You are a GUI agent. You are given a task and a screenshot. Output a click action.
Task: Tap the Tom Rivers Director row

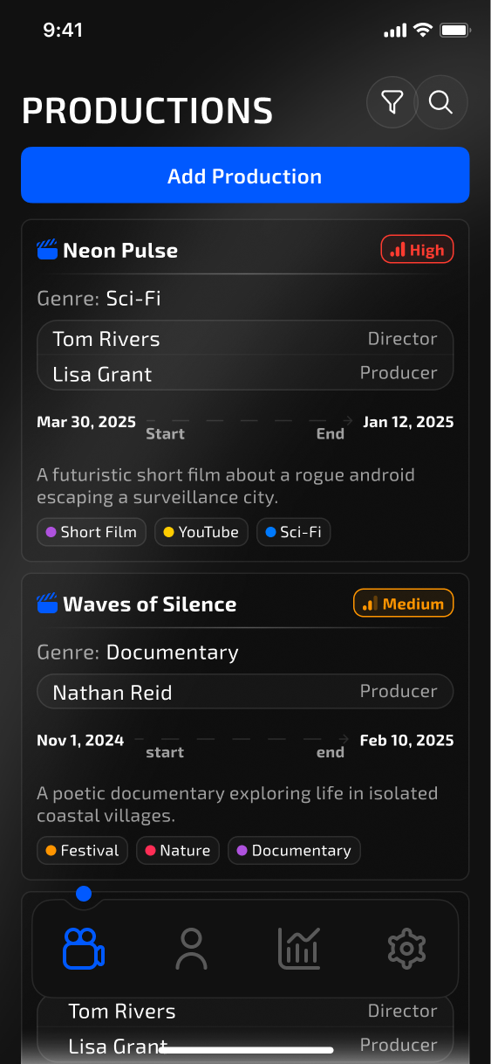[245, 338]
